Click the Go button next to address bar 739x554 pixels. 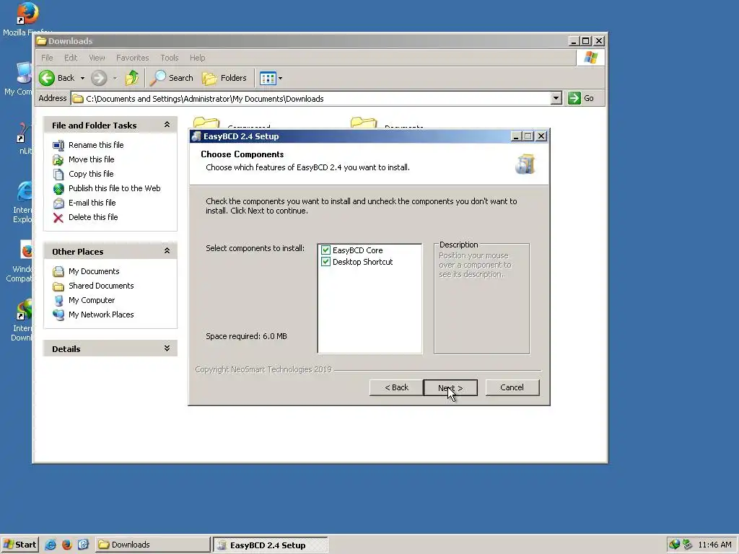click(581, 98)
